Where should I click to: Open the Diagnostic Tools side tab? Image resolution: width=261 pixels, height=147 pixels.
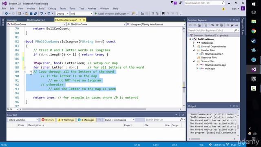[243, 26]
